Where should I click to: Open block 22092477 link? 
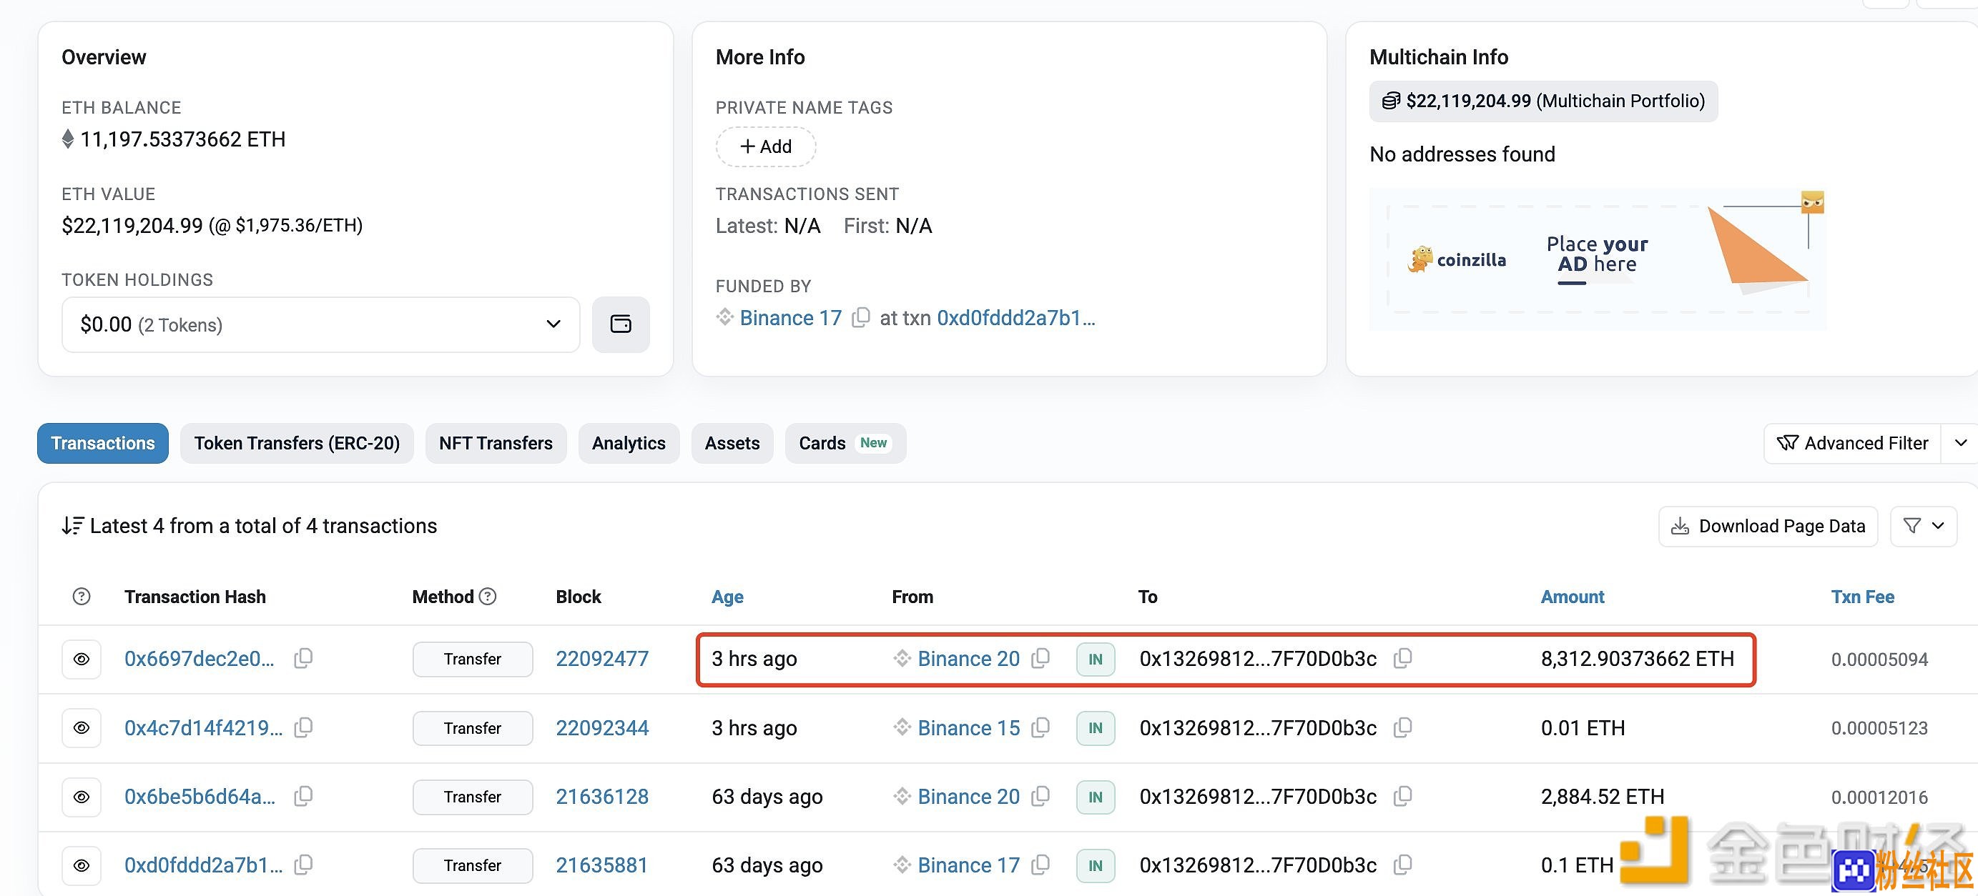(602, 658)
